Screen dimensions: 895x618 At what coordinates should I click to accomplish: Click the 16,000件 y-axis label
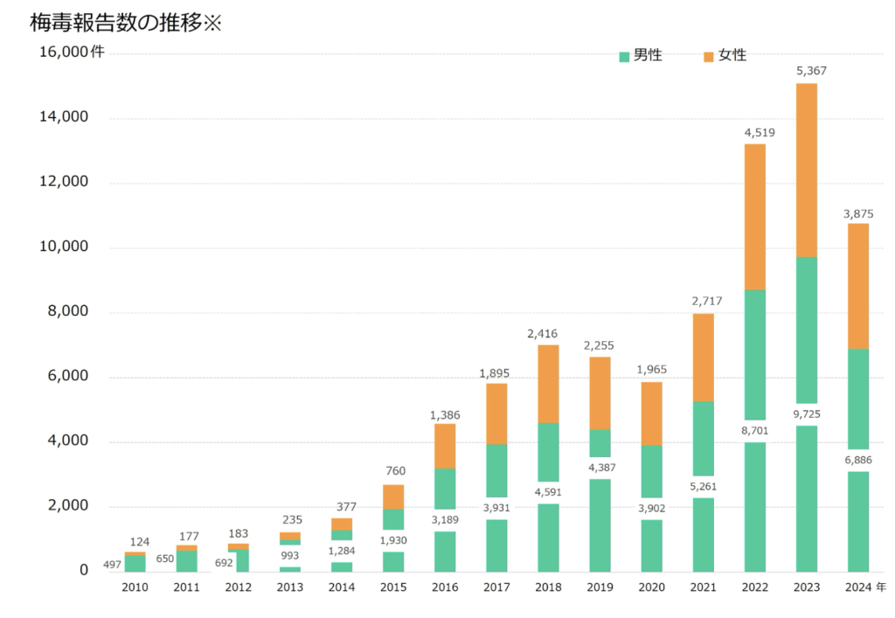pyautogui.click(x=72, y=52)
